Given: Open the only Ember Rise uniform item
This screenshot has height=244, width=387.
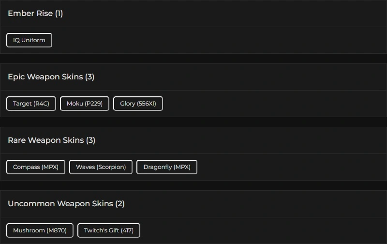Looking at the screenshot, I should click(29, 40).
